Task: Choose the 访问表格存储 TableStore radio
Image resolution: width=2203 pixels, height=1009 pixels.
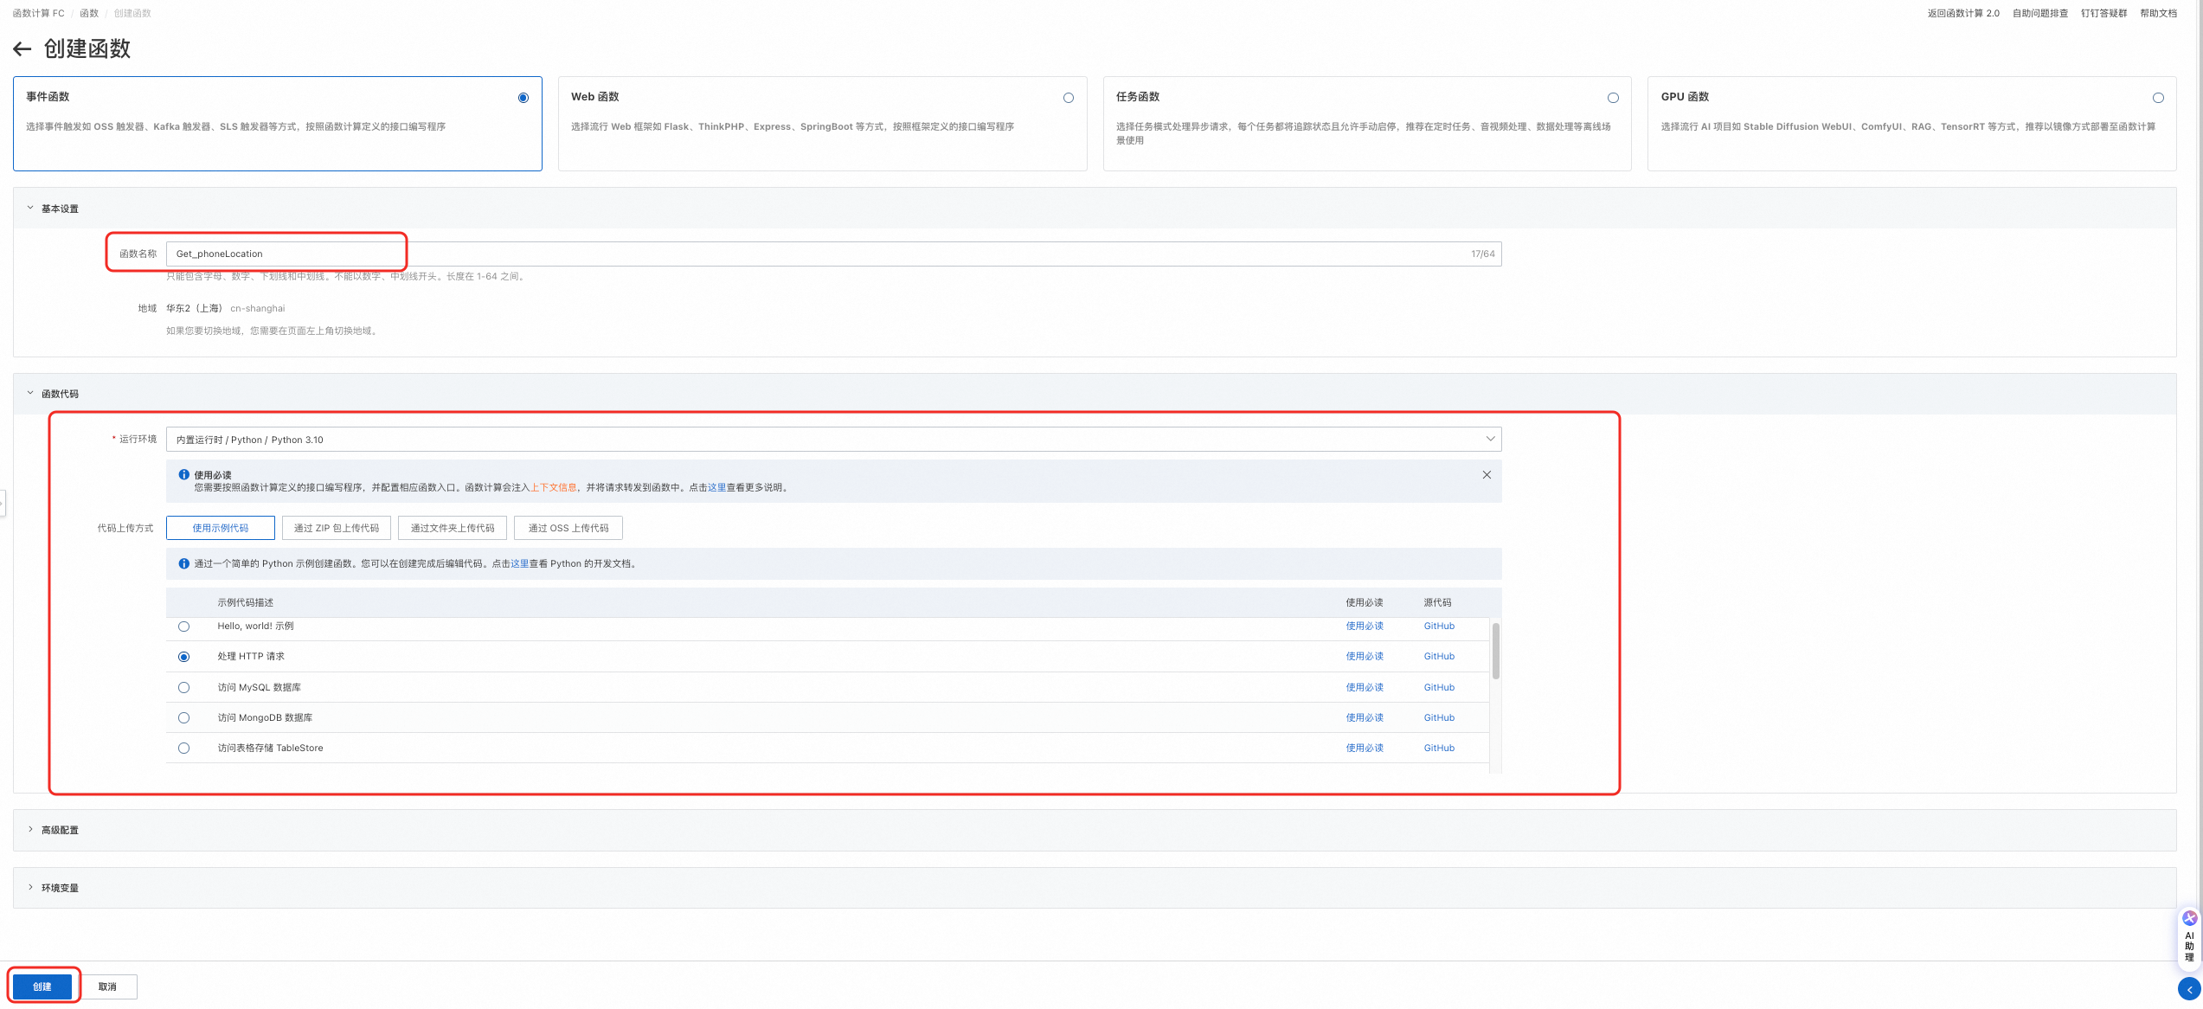Action: click(183, 749)
